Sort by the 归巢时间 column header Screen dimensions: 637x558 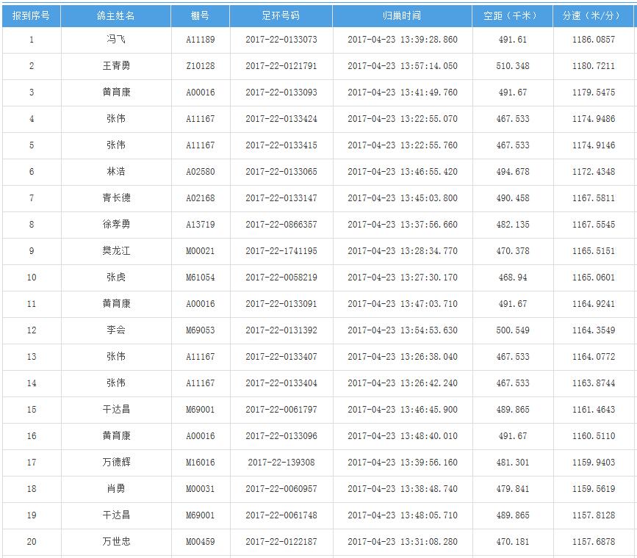402,15
